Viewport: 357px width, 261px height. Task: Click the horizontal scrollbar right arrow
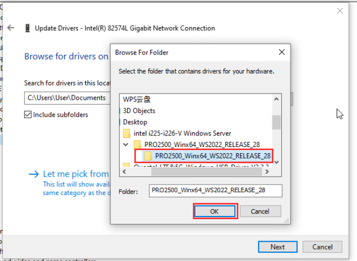(267, 172)
